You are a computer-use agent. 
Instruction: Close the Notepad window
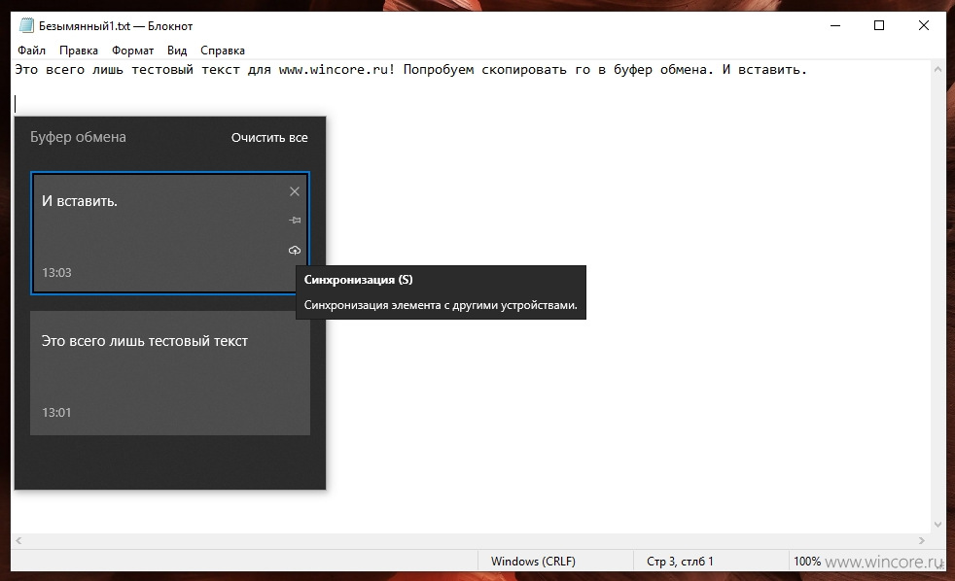tap(923, 25)
